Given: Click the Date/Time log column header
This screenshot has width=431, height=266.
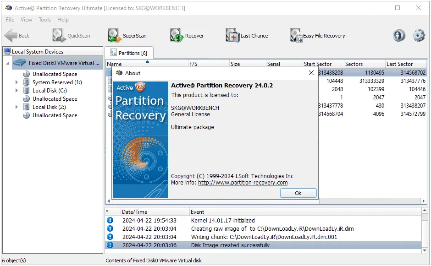Looking at the screenshot, I should pos(155,212).
